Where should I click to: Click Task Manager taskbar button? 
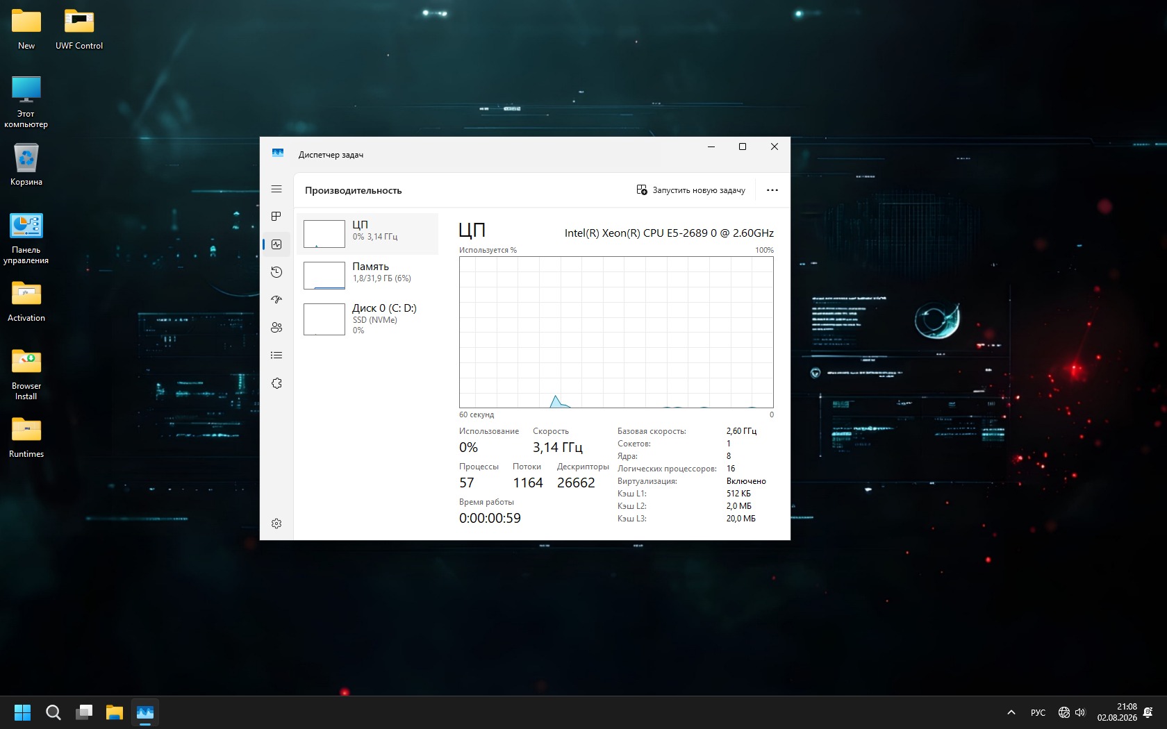coord(145,712)
